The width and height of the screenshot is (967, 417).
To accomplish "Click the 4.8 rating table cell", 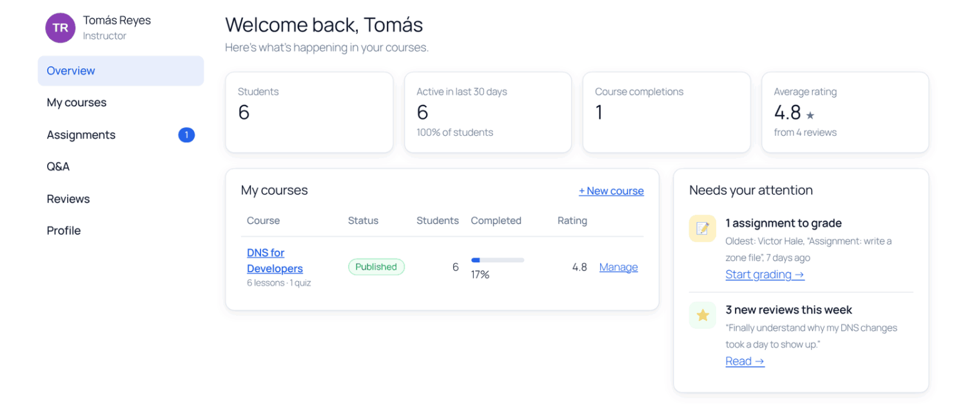I will 580,267.
